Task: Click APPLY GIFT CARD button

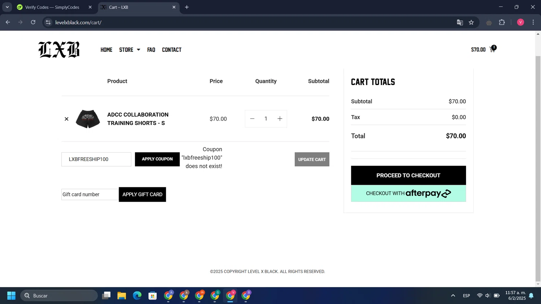Action: (x=142, y=195)
